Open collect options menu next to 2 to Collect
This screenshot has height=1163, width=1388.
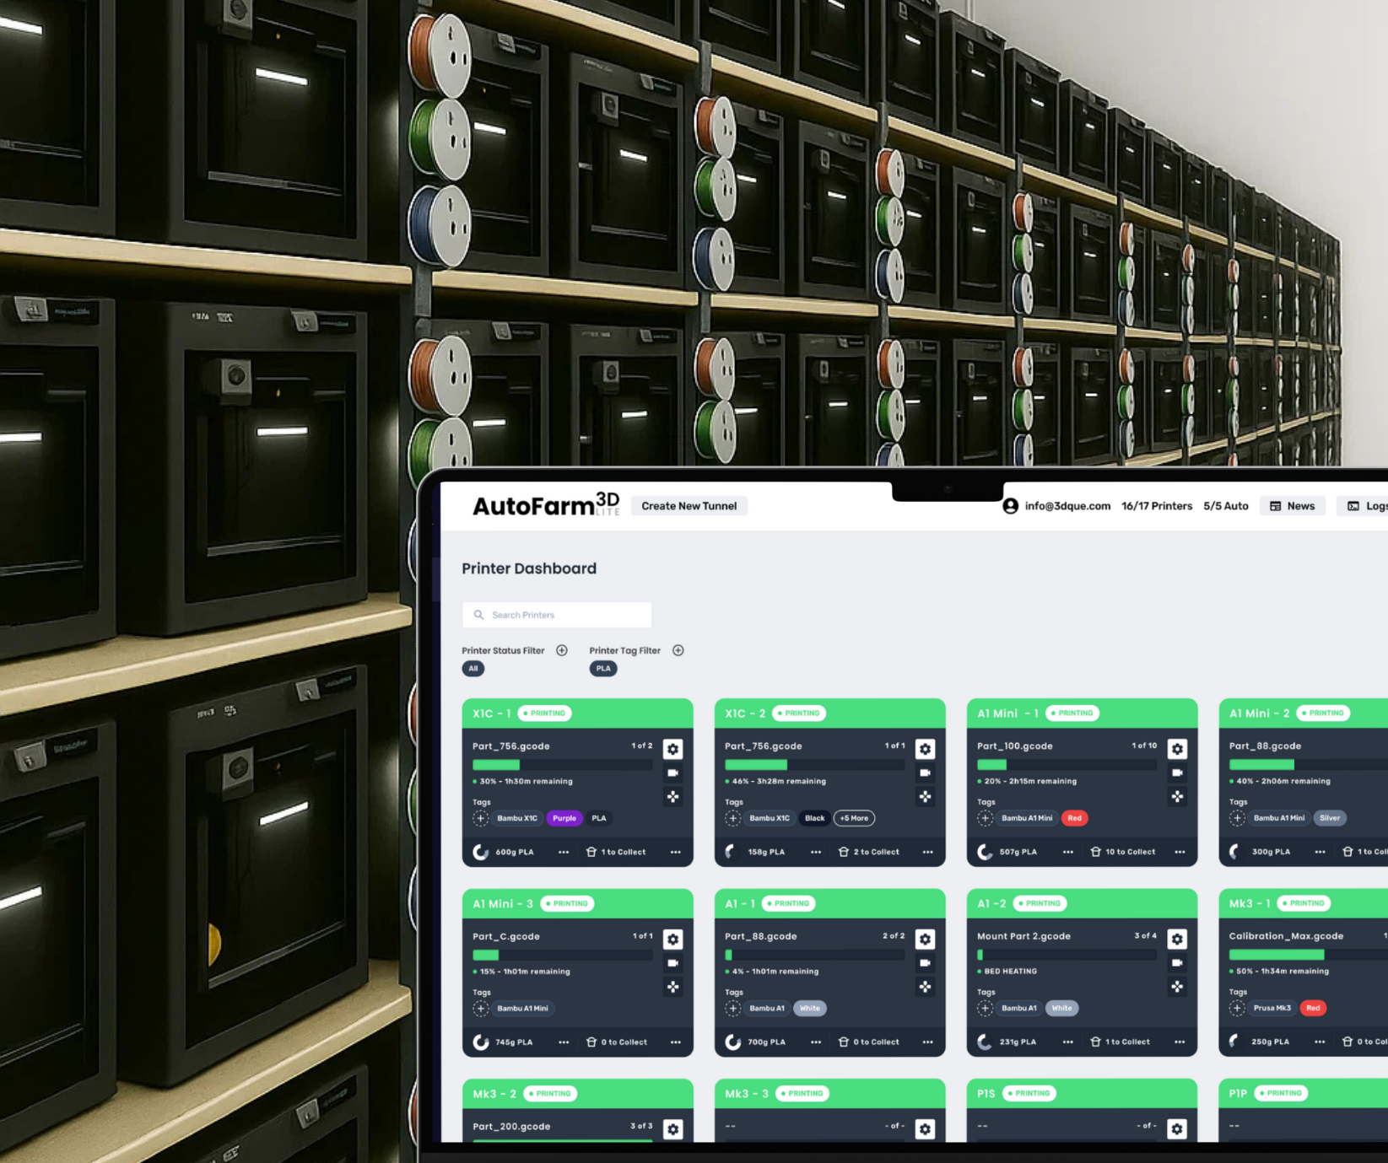coord(928,852)
